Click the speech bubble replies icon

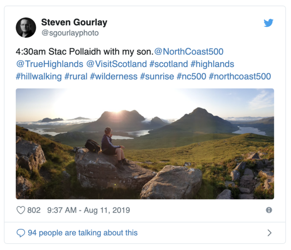[x=20, y=233]
